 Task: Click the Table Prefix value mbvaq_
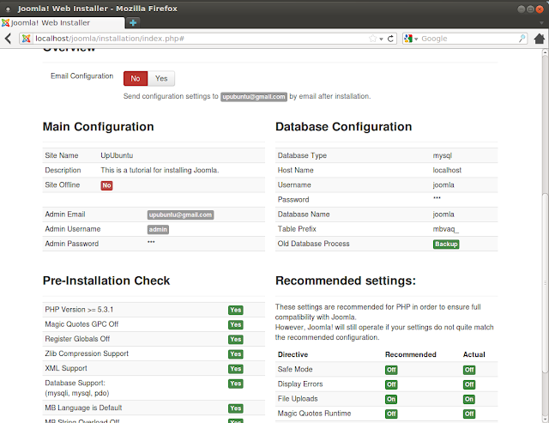(x=446, y=229)
